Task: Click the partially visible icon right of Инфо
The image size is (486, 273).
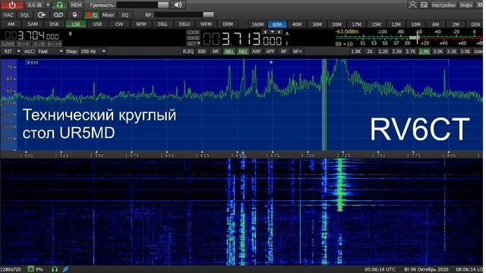Action: 480,5
